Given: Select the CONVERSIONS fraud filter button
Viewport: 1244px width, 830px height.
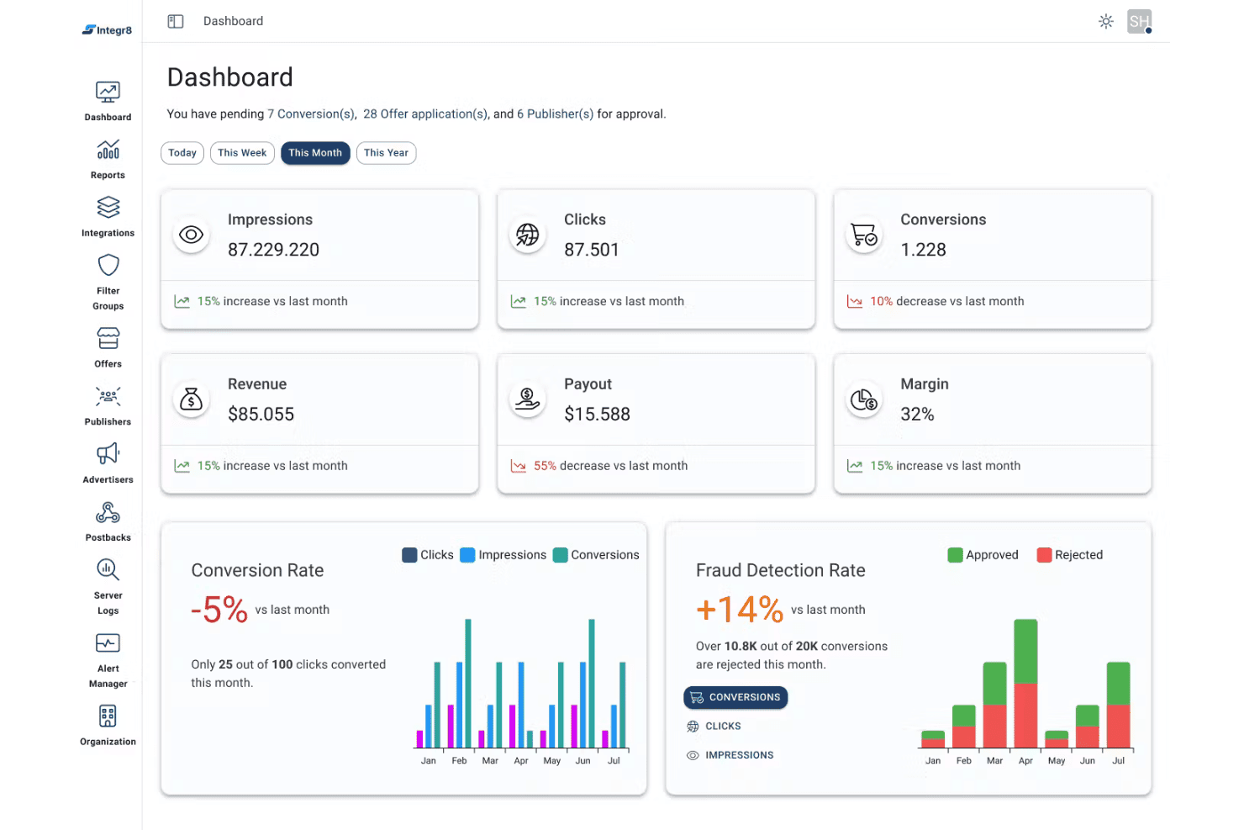Looking at the screenshot, I should (x=735, y=697).
